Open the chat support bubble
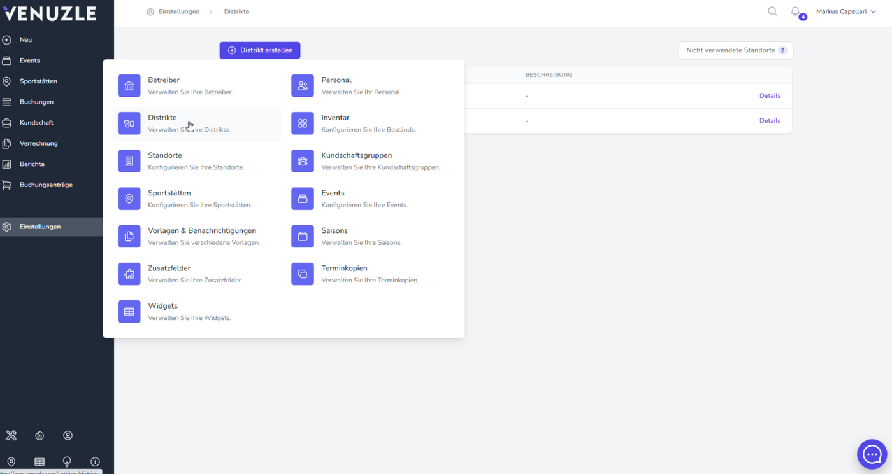 (x=872, y=454)
